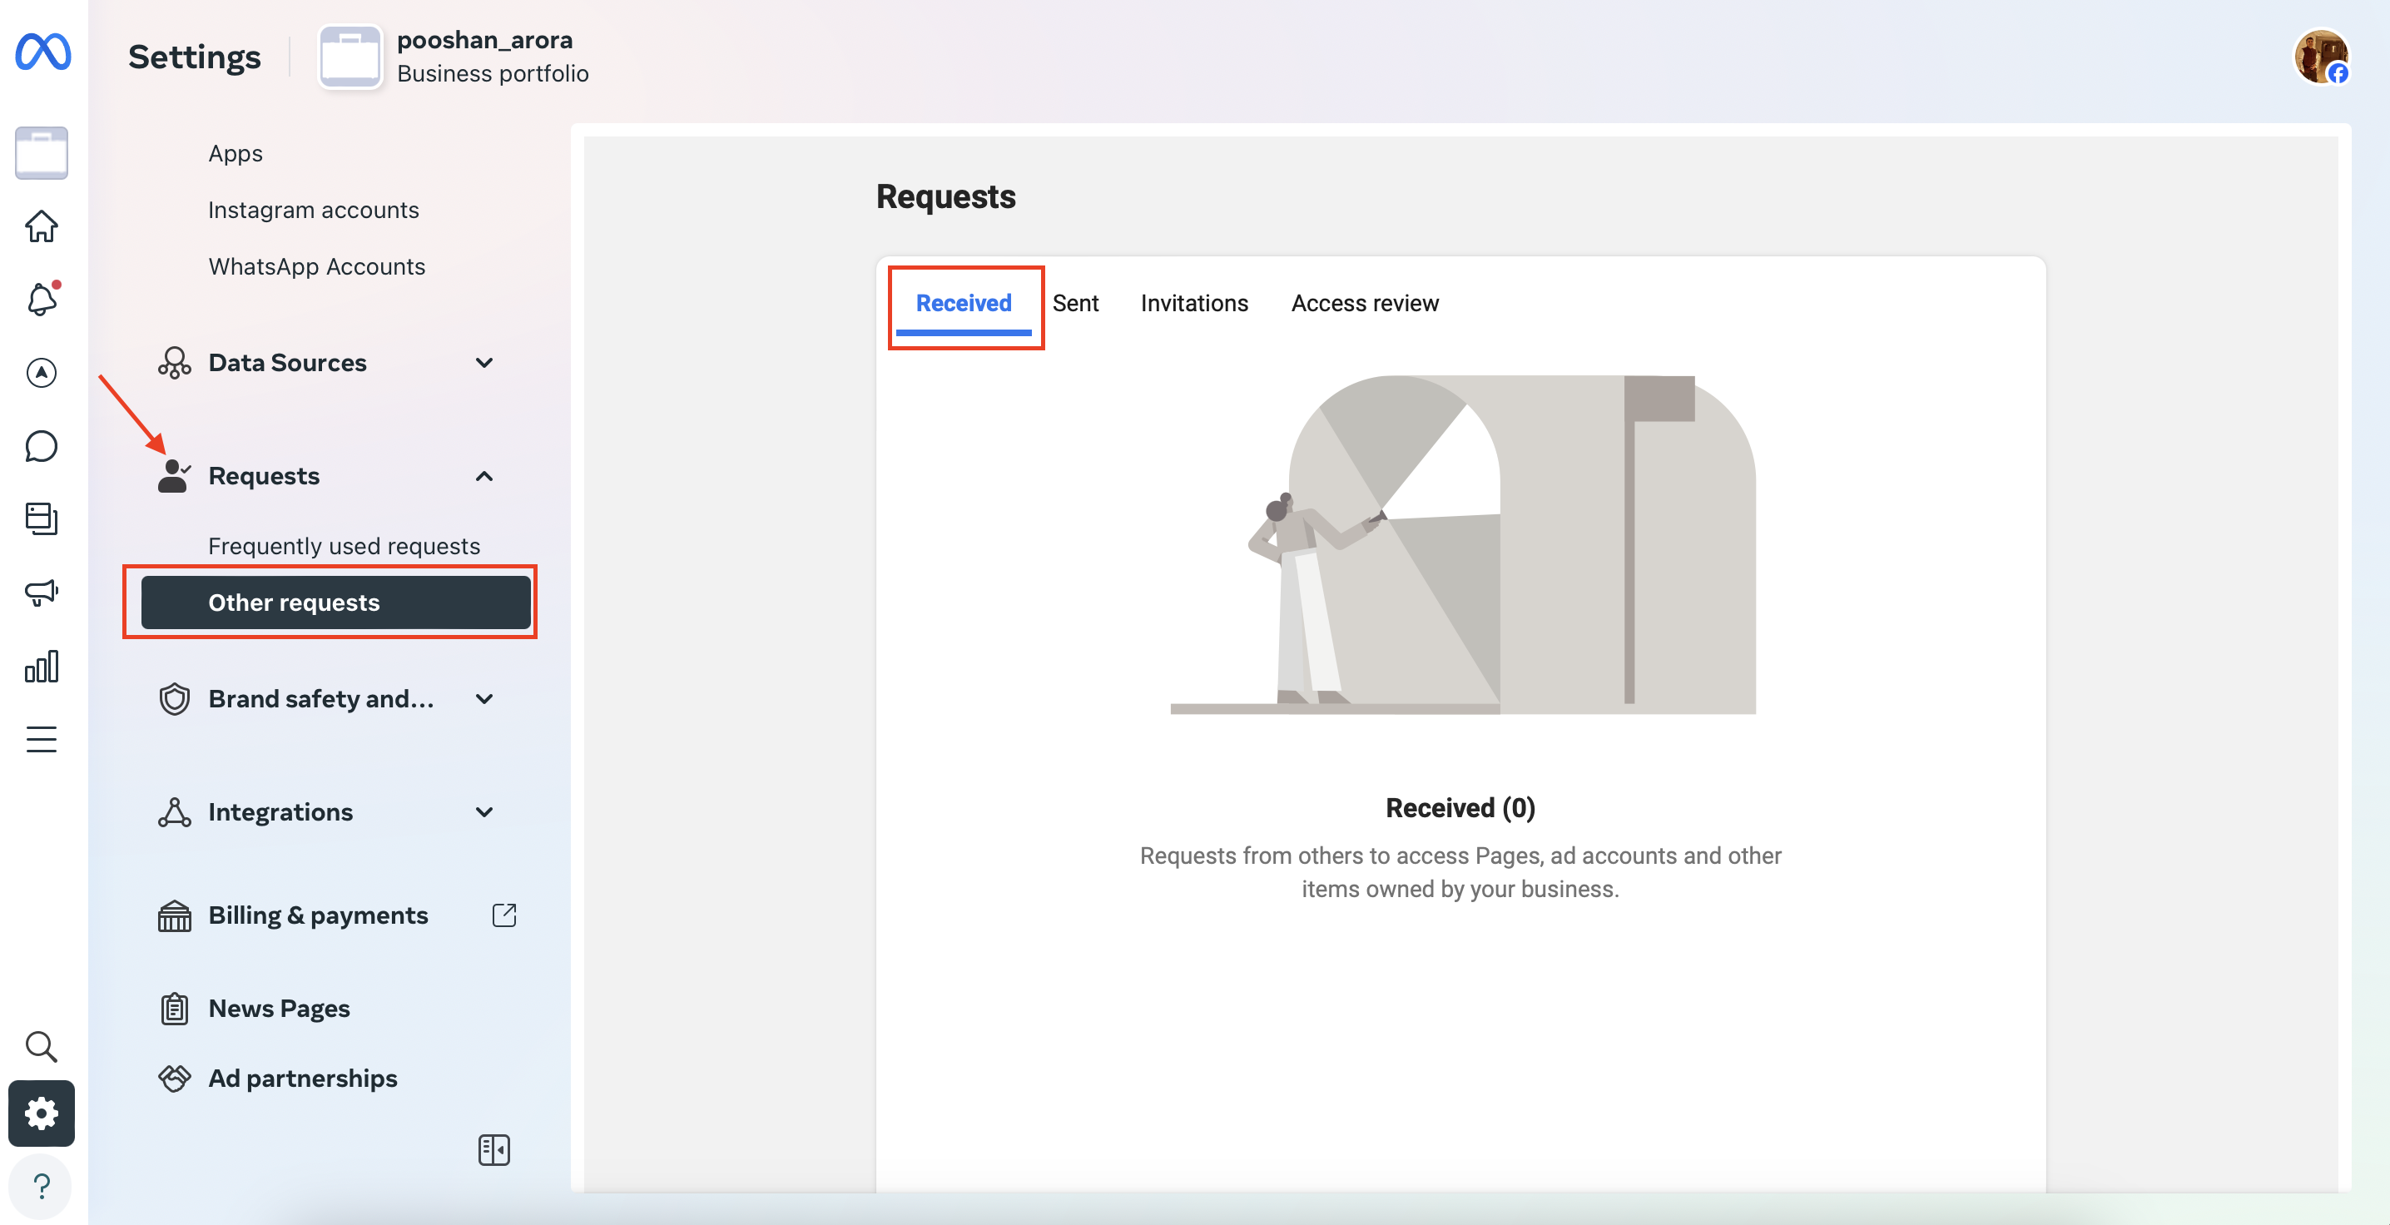Click the Home icon in left rail
2390x1225 pixels.
(x=42, y=226)
